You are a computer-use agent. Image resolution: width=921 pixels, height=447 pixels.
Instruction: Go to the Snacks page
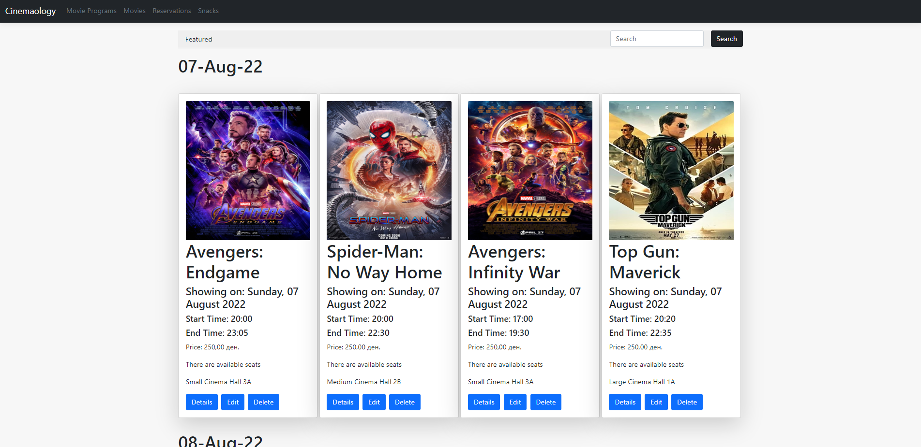208,11
